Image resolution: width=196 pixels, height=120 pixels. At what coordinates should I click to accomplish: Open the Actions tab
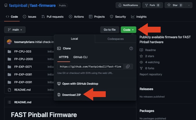[x=76, y=17]
